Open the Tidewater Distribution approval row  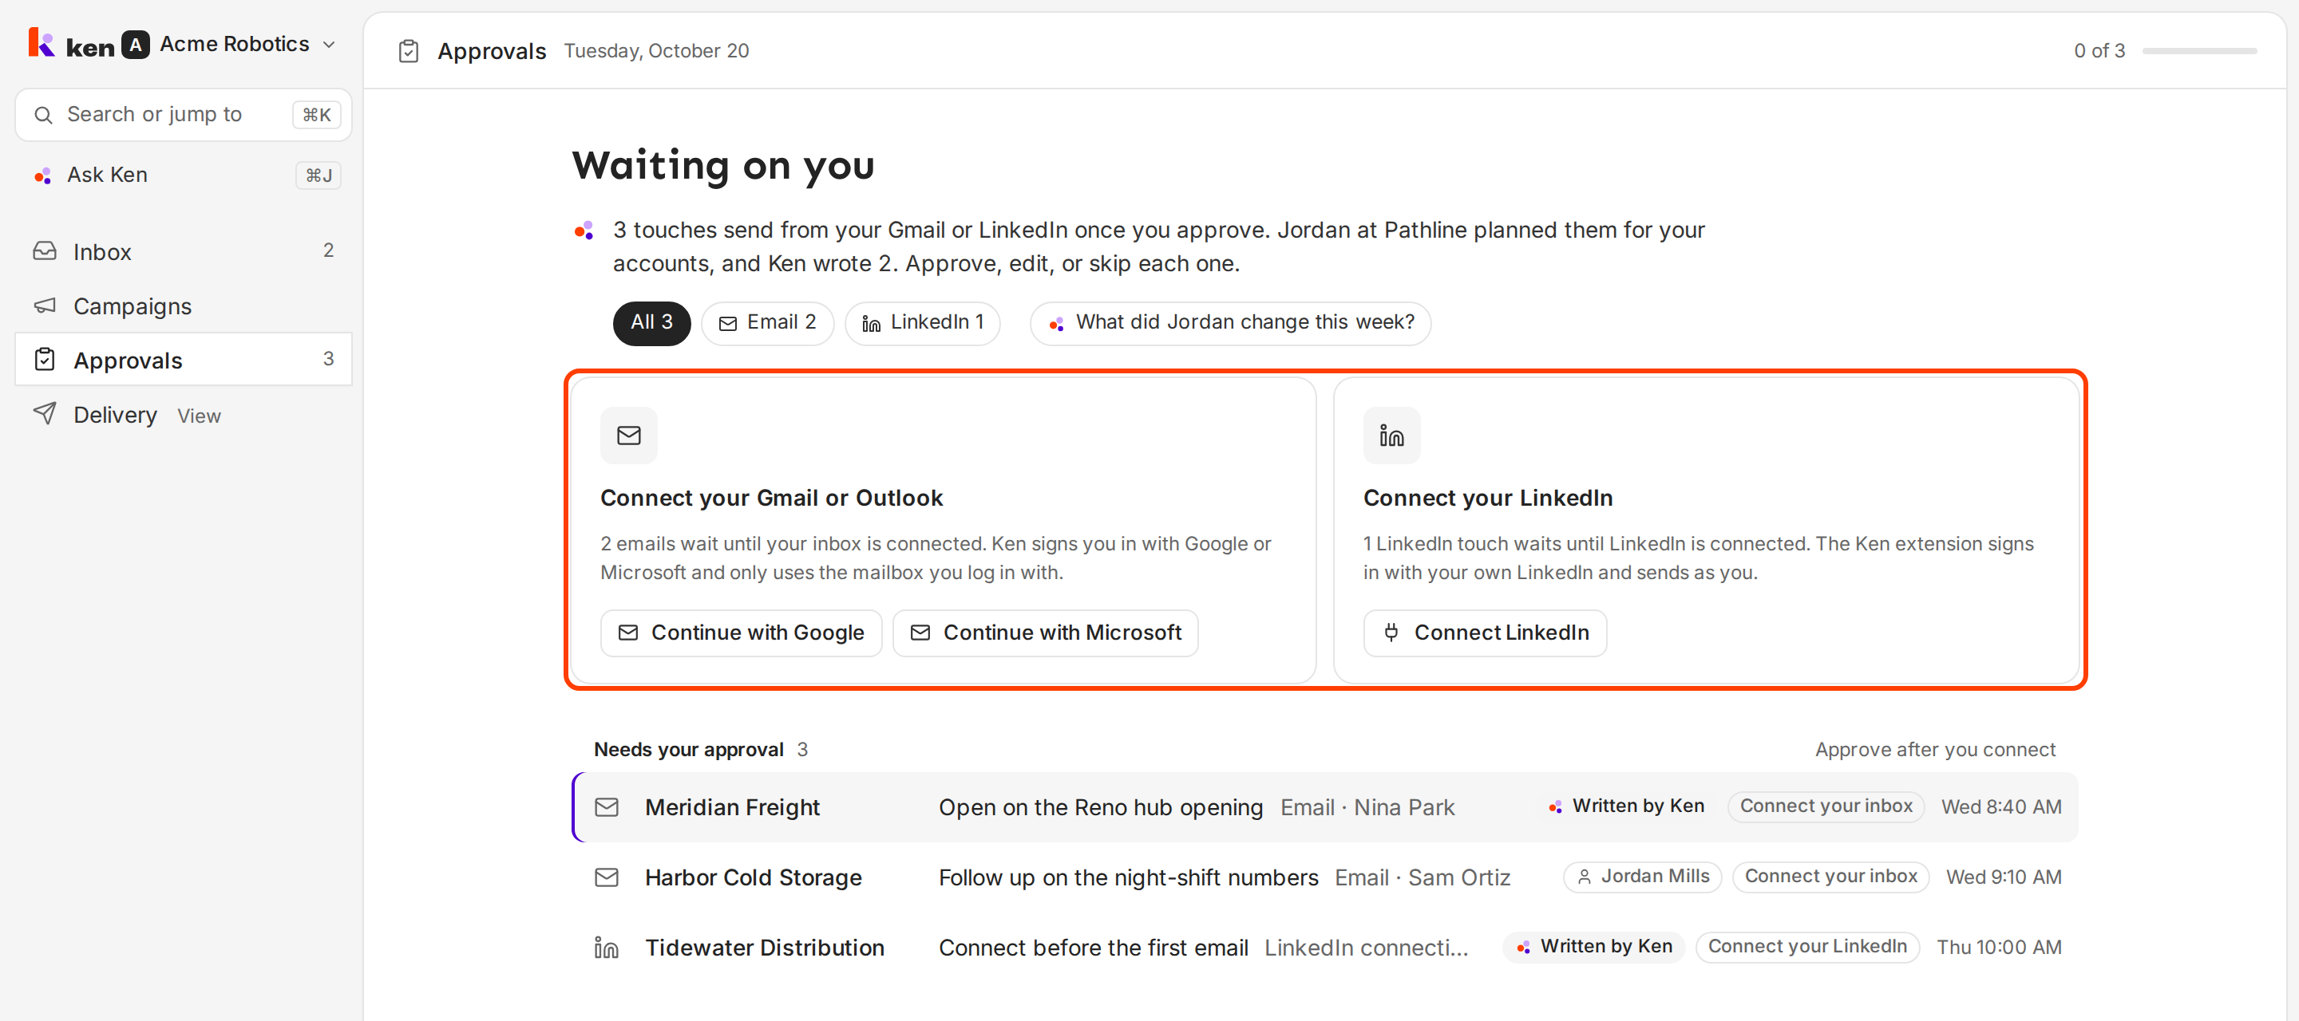(x=1326, y=948)
